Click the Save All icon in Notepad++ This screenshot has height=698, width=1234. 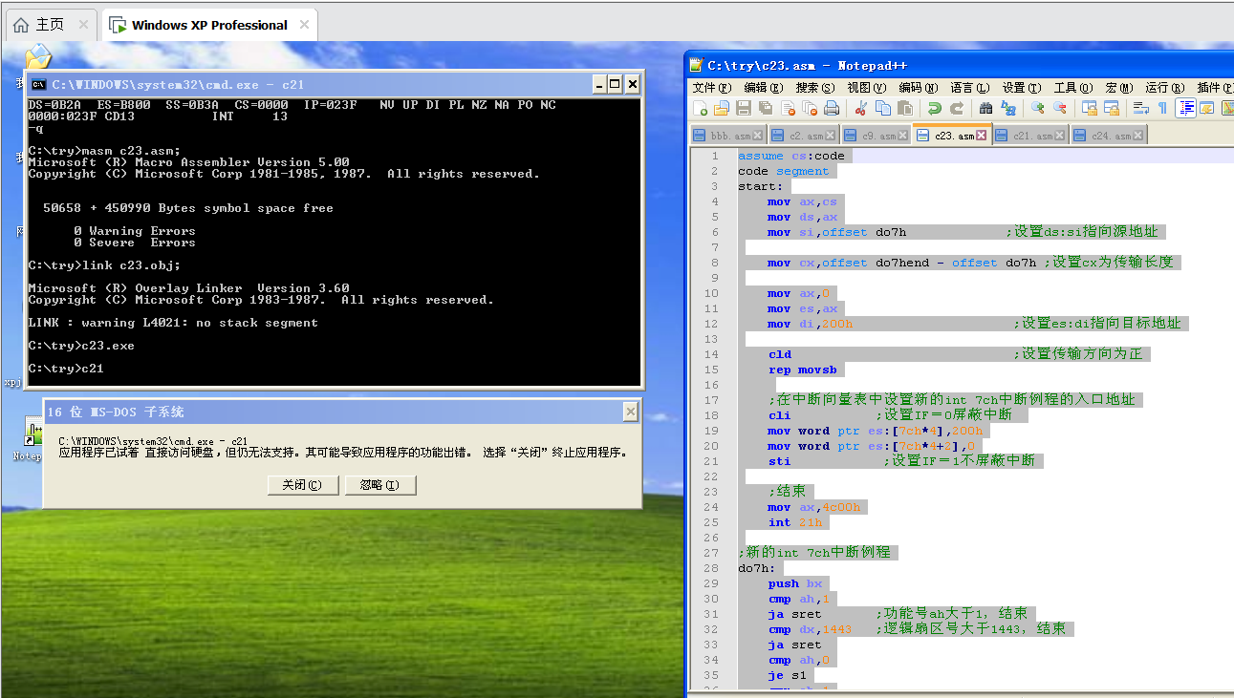pos(766,108)
